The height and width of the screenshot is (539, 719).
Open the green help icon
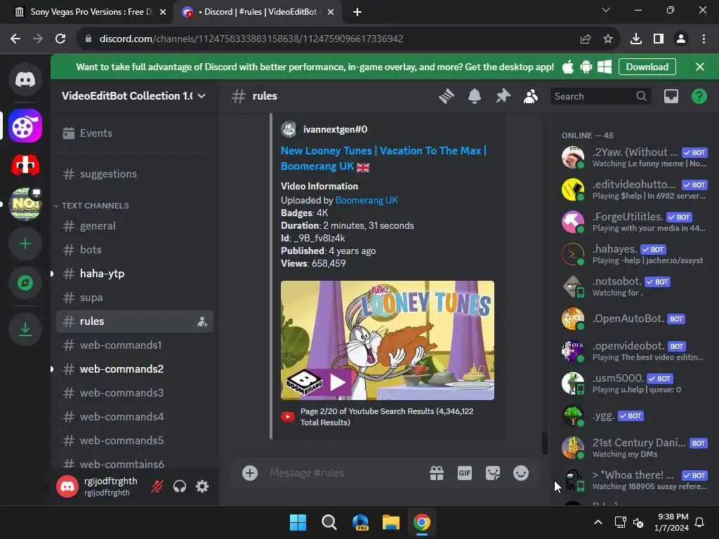click(x=699, y=96)
